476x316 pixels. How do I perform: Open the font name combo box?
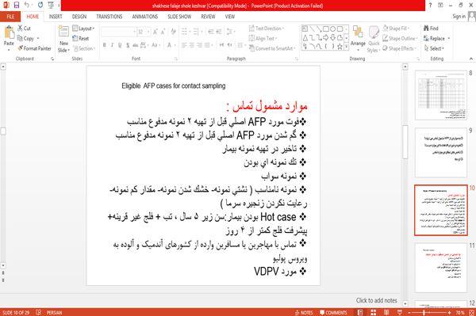118,32
